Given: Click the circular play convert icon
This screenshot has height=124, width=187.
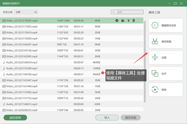Looking at the screenshot, I should pyautogui.click(x=155, y=89).
